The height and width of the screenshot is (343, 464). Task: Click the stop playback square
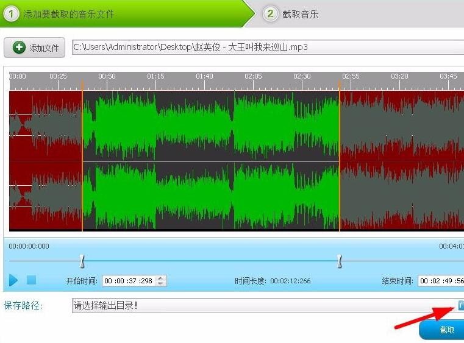[x=32, y=280]
